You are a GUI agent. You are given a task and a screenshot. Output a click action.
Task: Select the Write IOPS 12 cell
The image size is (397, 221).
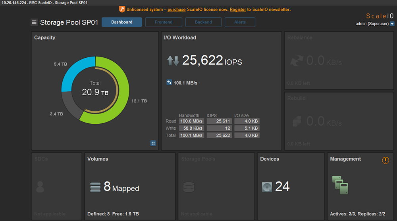click(219, 128)
